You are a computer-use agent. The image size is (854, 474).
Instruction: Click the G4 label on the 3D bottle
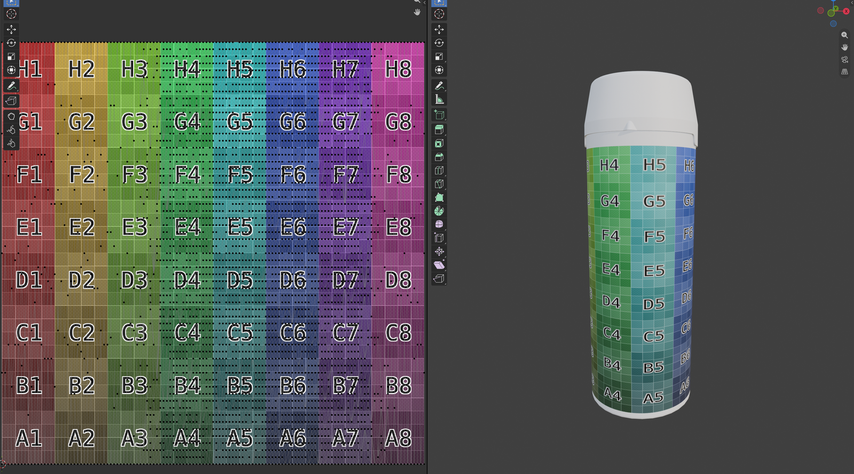pyautogui.click(x=610, y=201)
